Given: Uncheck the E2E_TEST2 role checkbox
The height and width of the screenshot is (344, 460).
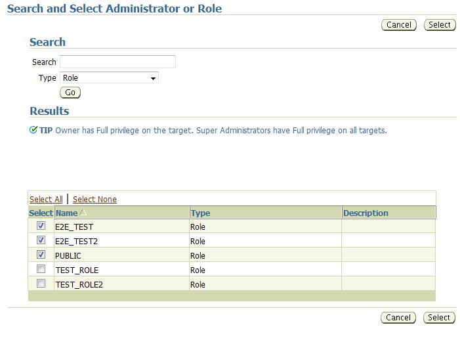Looking at the screenshot, I should point(41,240).
